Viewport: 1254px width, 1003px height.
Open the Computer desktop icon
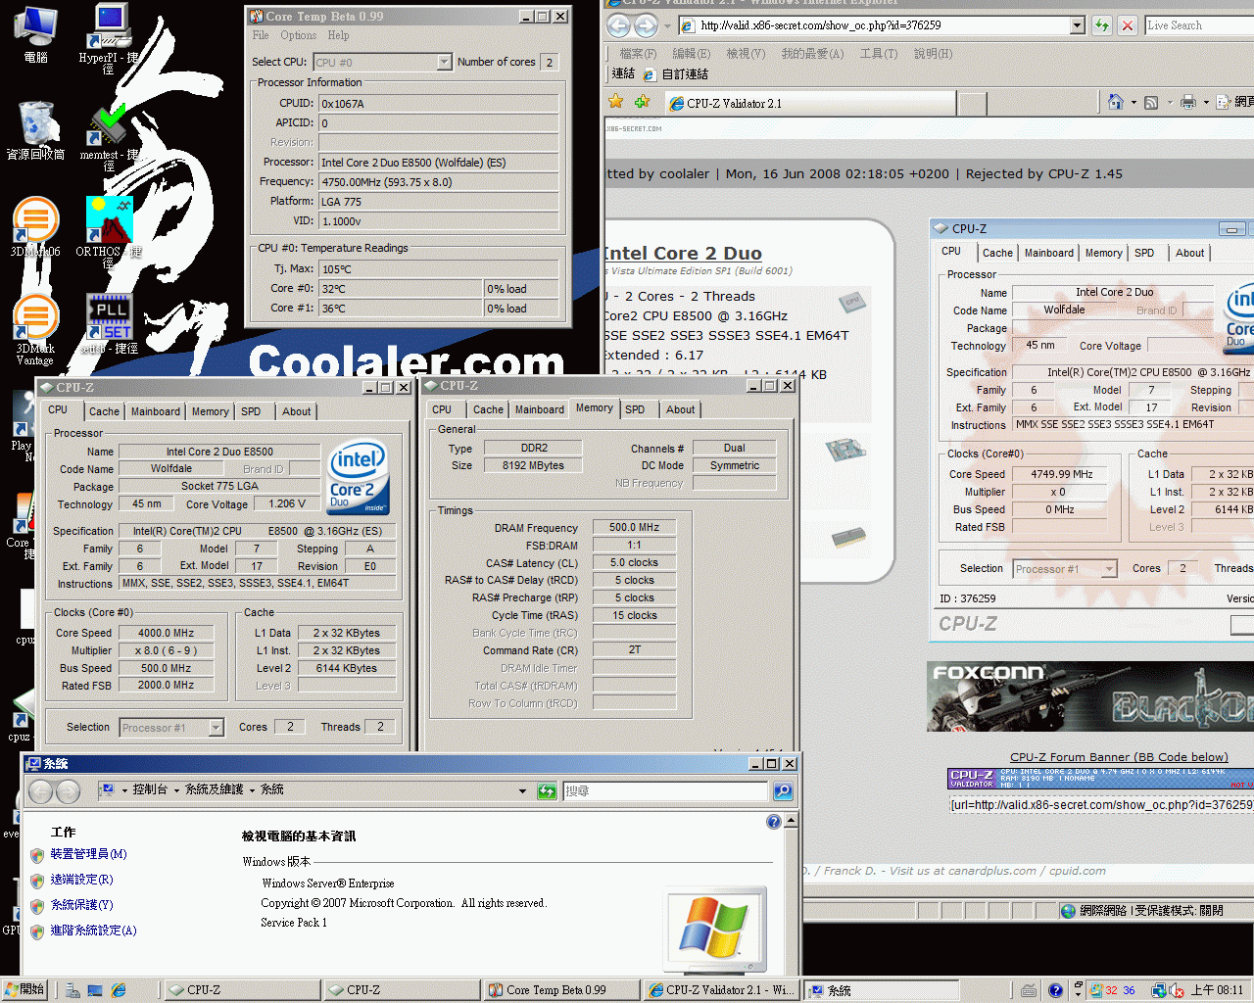pyautogui.click(x=35, y=34)
